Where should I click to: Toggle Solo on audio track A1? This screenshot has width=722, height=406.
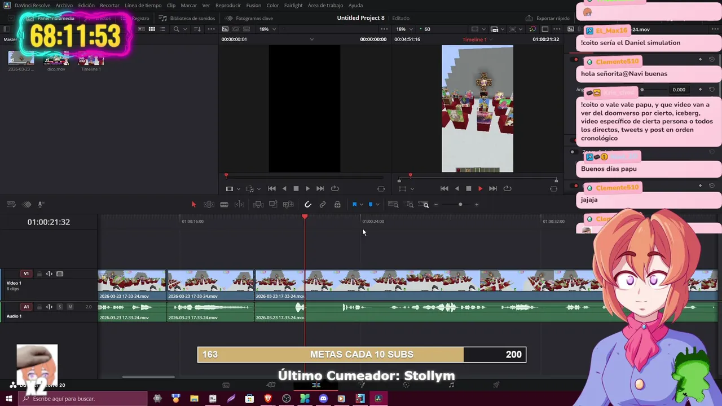pyautogui.click(x=59, y=307)
